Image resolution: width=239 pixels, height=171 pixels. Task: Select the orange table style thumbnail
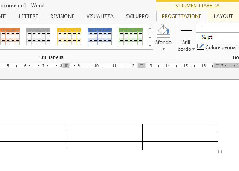click(x=9, y=36)
